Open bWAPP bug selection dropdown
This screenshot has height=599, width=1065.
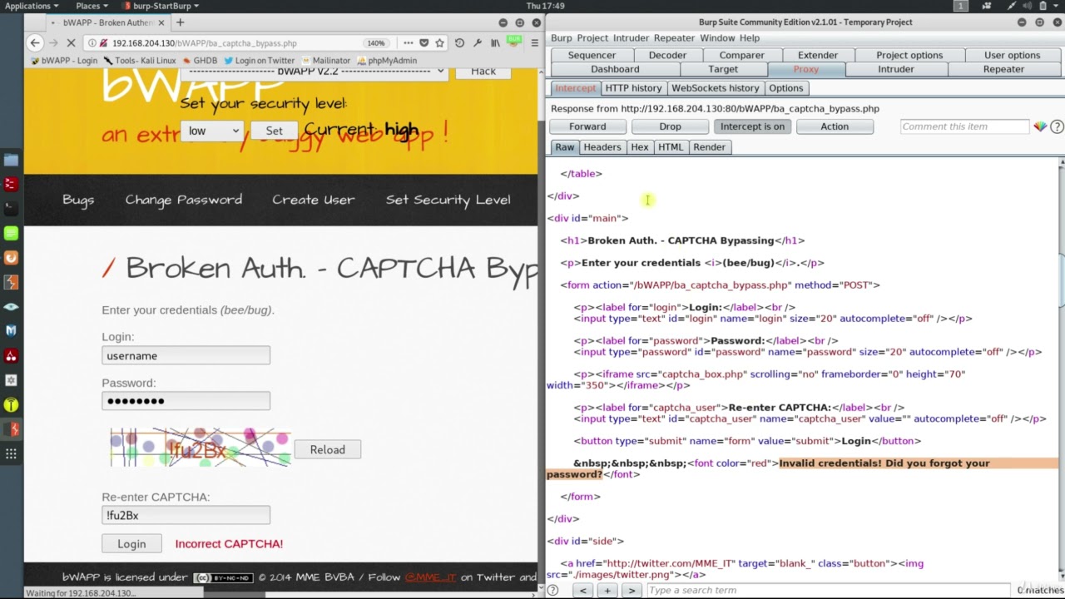315,71
